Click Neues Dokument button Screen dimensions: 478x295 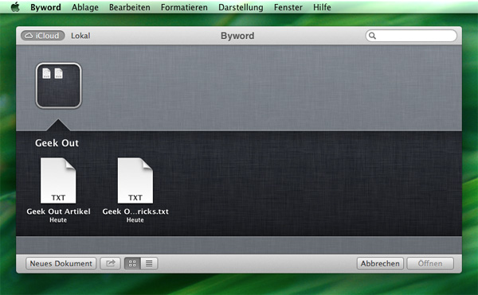pyautogui.click(x=61, y=263)
